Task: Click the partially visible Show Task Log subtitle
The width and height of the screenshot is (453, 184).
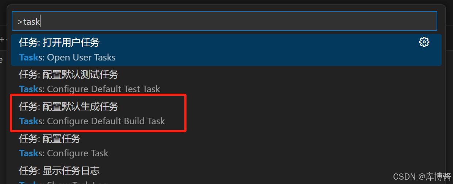Action: [64, 182]
